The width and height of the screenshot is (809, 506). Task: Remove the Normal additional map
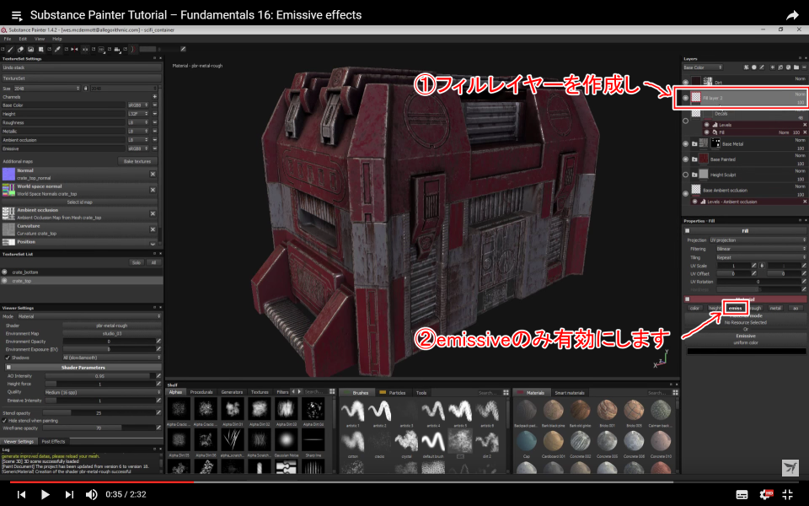coord(153,174)
